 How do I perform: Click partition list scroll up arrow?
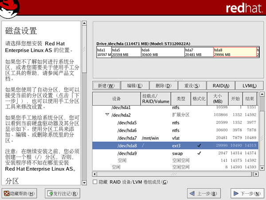262,94
